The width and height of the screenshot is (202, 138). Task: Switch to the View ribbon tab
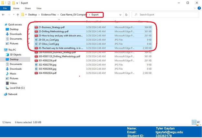click(39, 8)
